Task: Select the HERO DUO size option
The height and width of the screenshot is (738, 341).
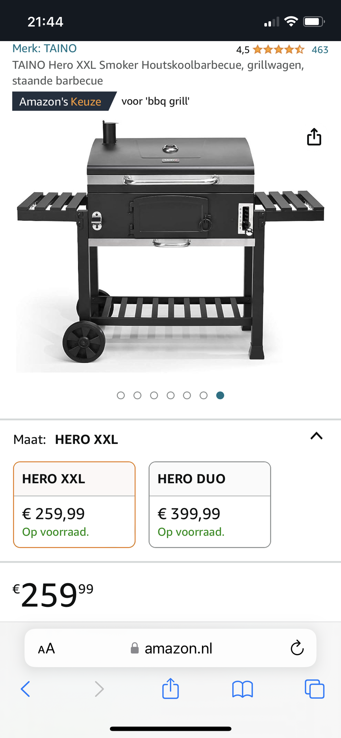Action: point(210,504)
